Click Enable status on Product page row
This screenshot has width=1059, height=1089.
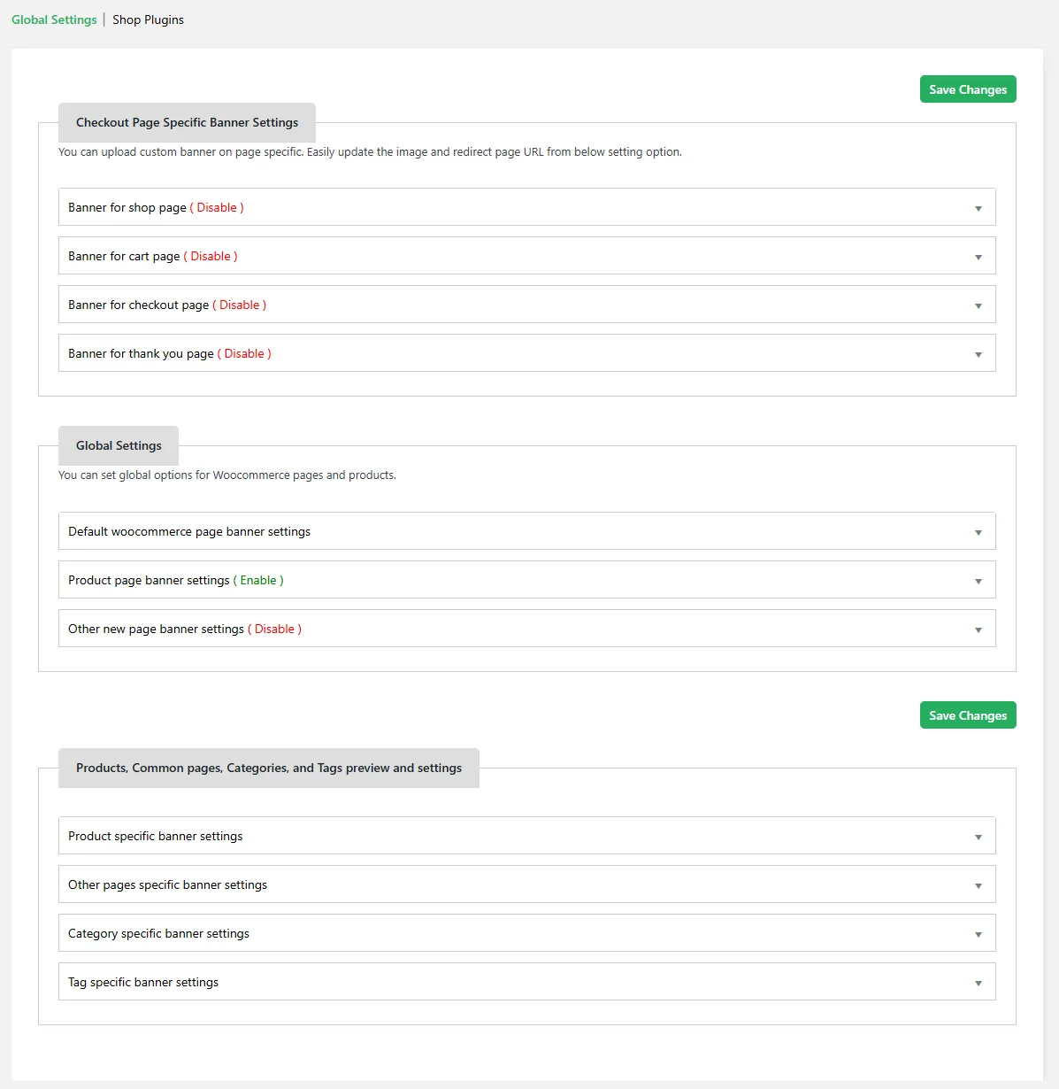(258, 580)
